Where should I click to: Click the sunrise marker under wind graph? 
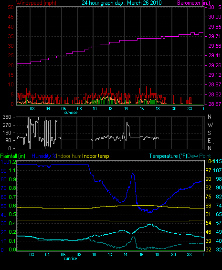71,113
